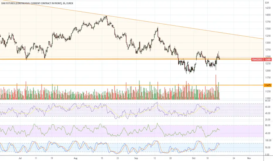Click the 24 date label on time axis

(234, 158)
